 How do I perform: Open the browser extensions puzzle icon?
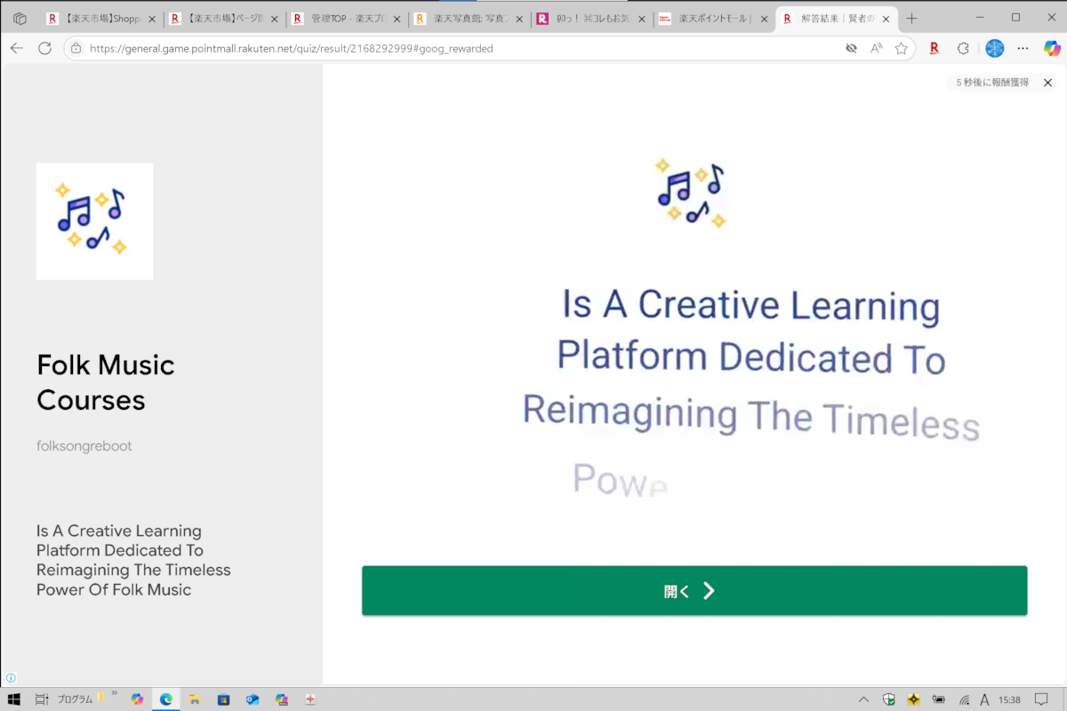pyautogui.click(x=963, y=49)
